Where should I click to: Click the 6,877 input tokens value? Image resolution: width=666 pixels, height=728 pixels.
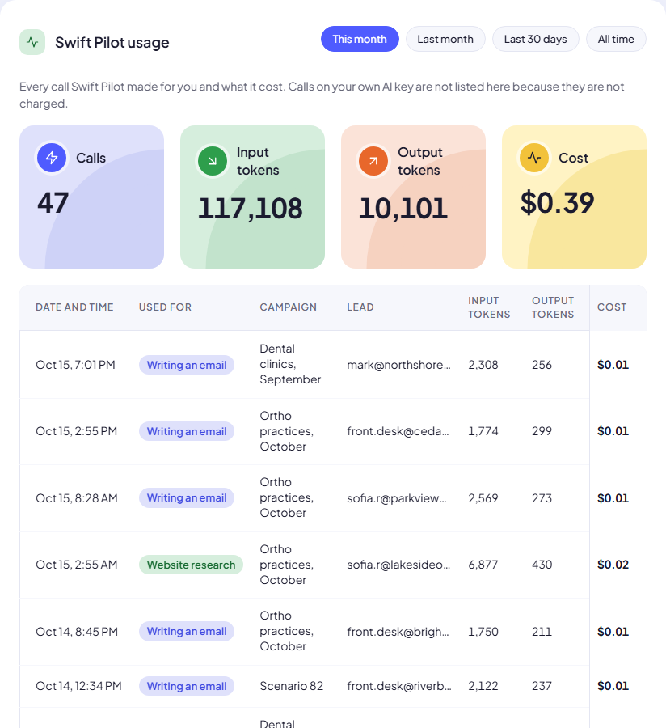(x=483, y=565)
